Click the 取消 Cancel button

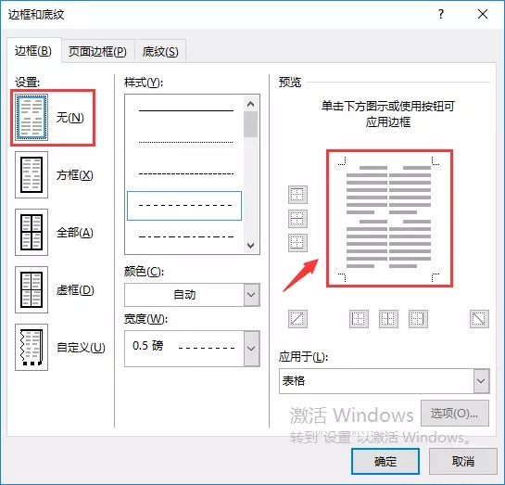point(462,462)
